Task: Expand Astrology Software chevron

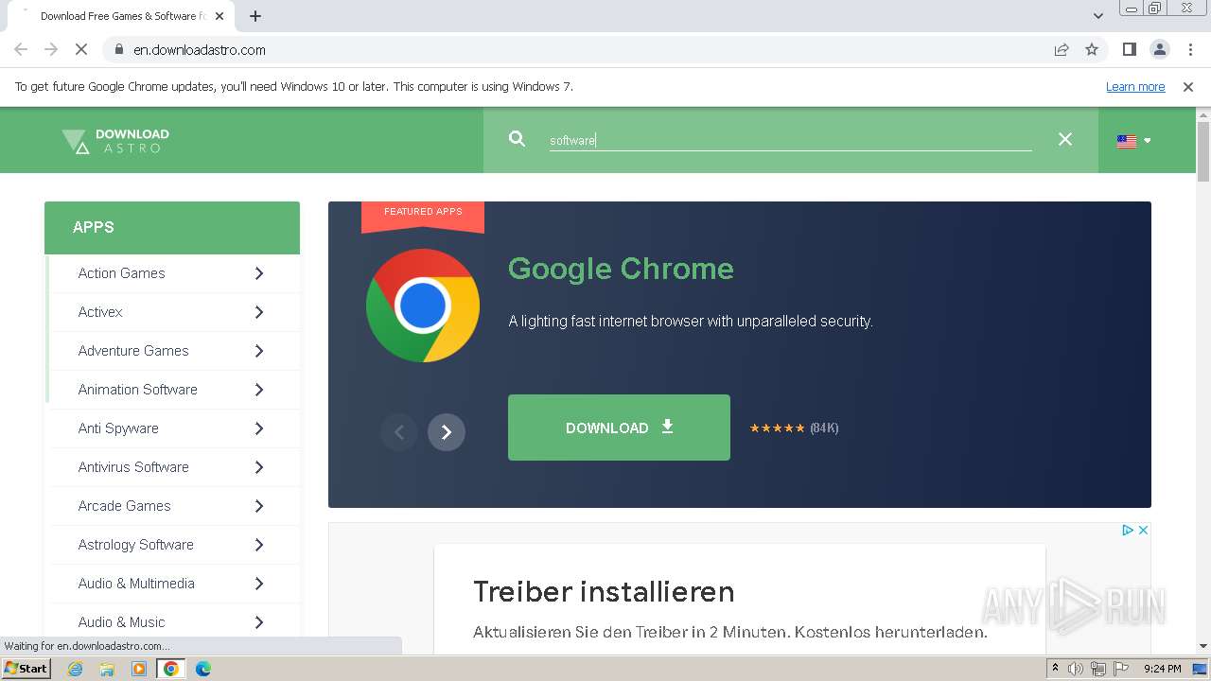Action: pos(259,545)
